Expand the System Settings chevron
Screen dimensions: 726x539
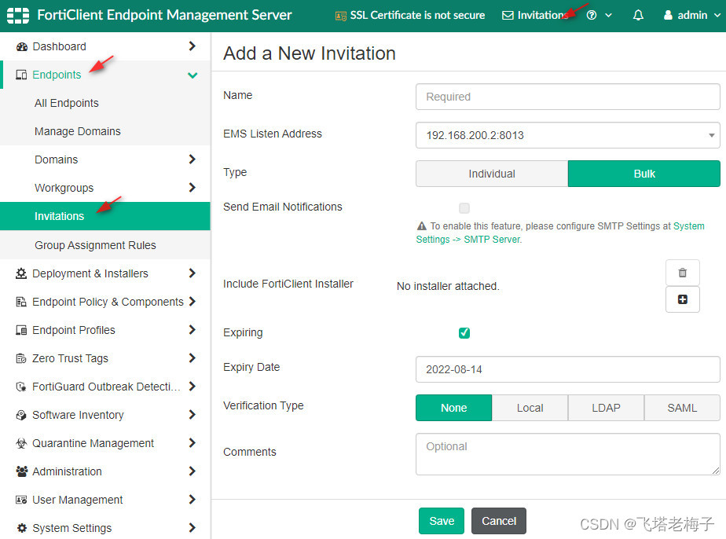coord(192,527)
